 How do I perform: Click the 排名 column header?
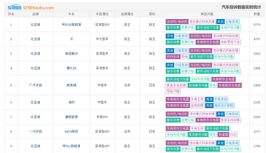click(11, 14)
